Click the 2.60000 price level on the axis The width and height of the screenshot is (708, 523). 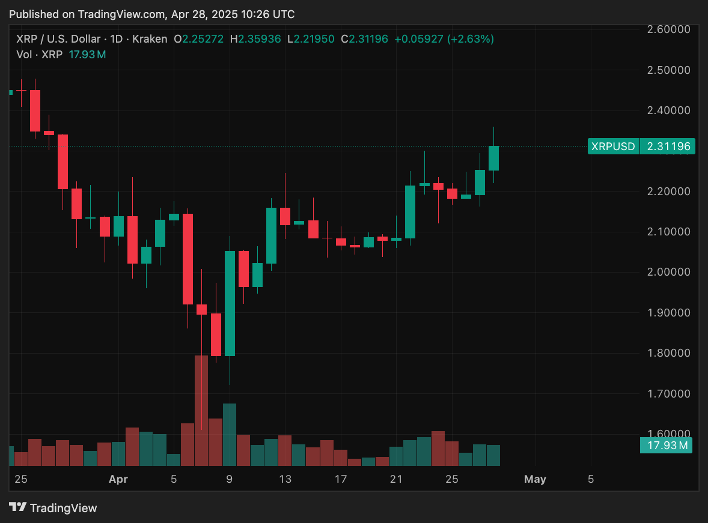click(667, 29)
